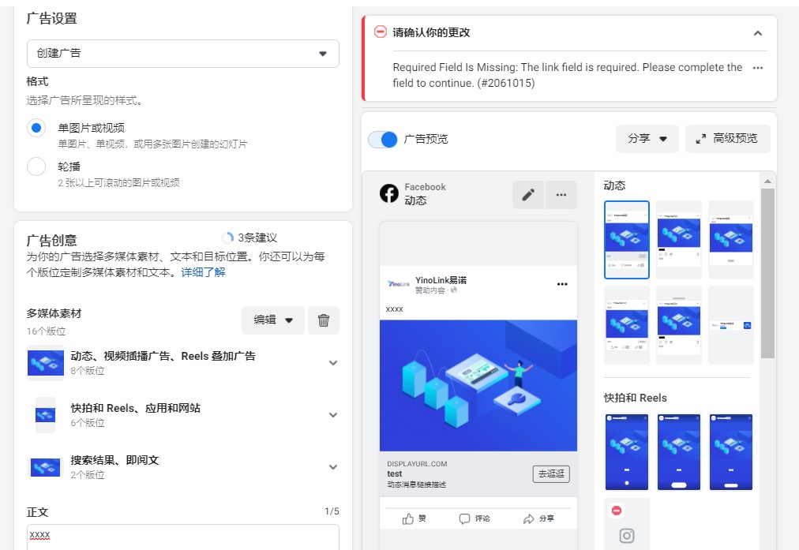This screenshot has width=799, height=550.
Task: Click the comment bubble icon on ad preview
Action: (x=464, y=519)
